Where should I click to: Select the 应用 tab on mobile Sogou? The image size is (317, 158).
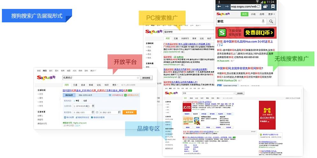coord(262,14)
